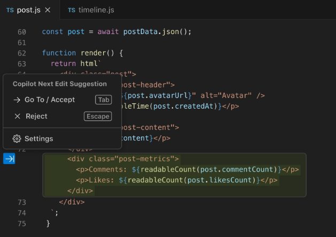Click line number 61 in gutter

point(22,43)
